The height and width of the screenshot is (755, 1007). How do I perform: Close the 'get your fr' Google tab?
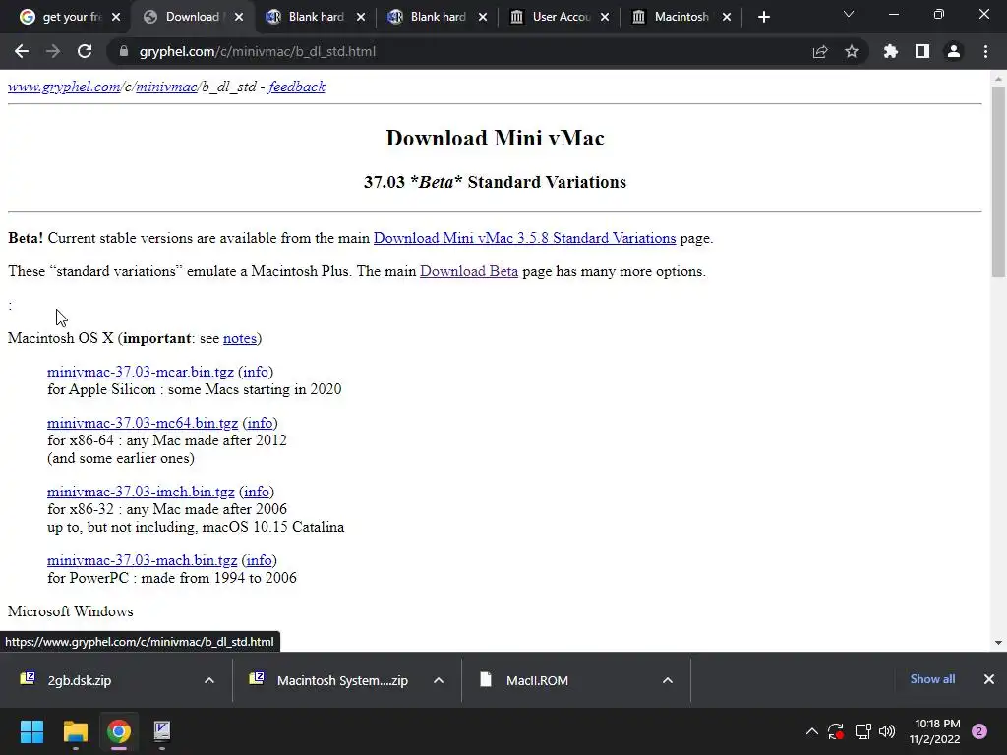click(116, 17)
